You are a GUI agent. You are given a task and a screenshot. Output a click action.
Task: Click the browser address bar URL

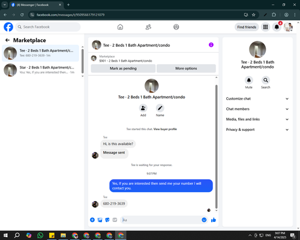tap(70, 15)
